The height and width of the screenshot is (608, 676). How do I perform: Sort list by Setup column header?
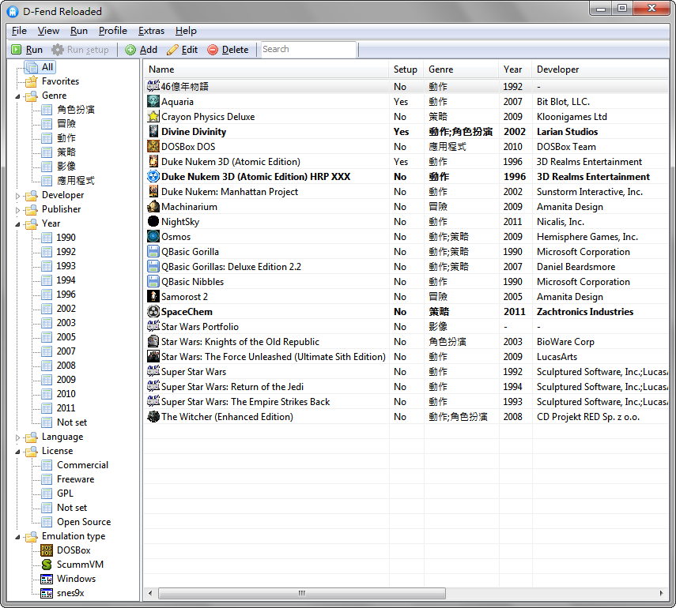pyautogui.click(x=406, y=69)
